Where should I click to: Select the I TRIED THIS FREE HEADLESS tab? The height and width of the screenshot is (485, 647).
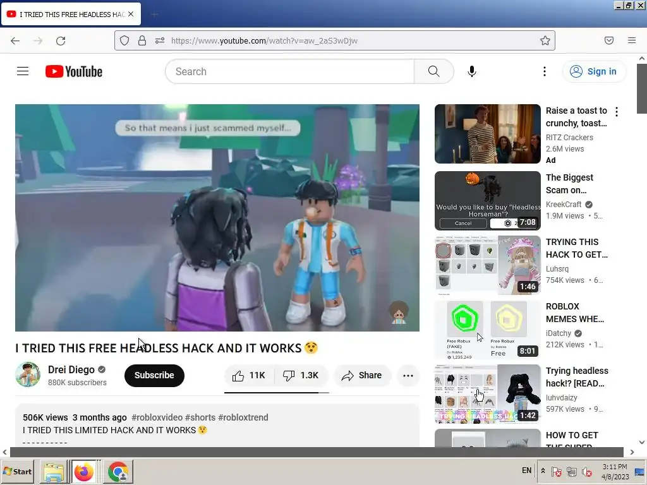pos(71,14)
